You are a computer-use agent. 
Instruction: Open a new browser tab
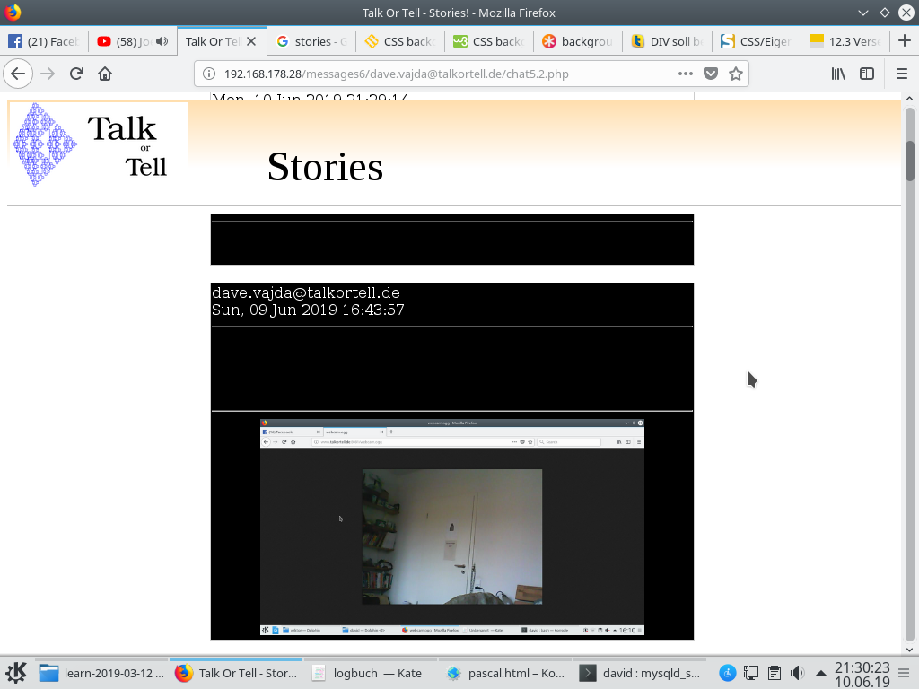pos(904,41)
